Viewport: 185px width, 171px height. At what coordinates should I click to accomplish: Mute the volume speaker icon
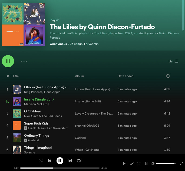(x=153, y=164)
